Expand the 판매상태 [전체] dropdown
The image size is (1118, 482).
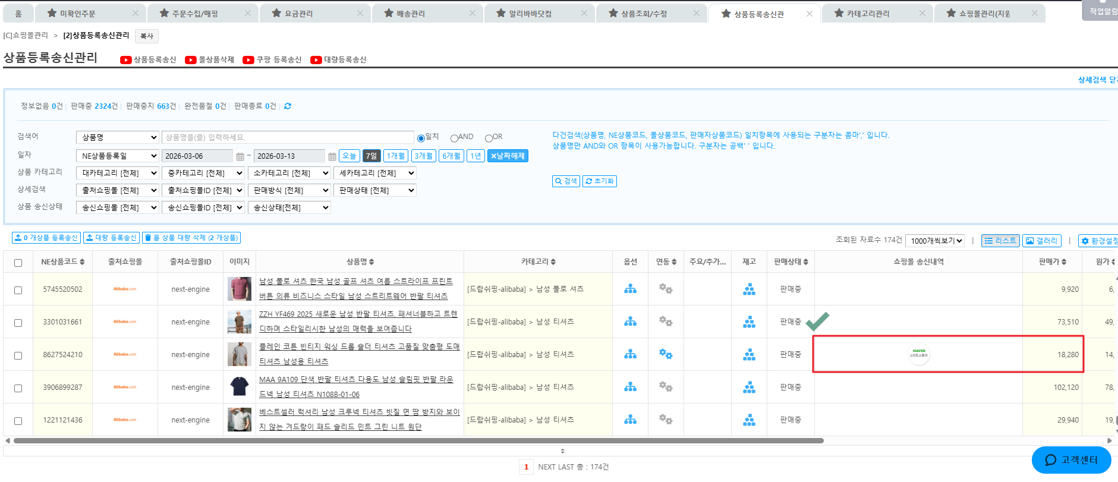point(374,190)
